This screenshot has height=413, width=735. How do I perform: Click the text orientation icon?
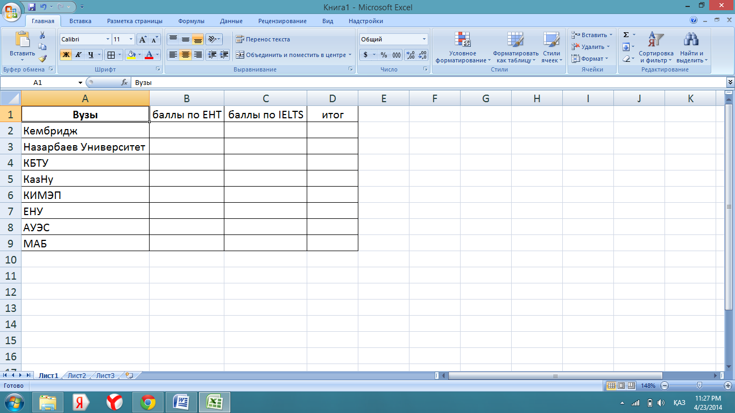(212, 39)
